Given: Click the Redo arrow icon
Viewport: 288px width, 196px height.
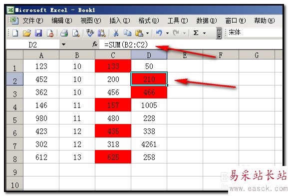Looking at the screenshot, I should point(176,33).
